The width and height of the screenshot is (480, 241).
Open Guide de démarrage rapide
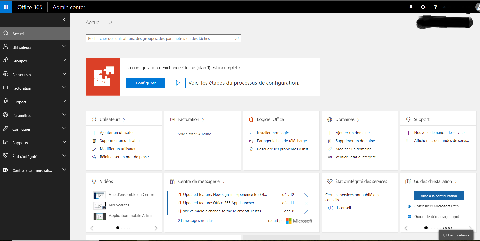438,217
